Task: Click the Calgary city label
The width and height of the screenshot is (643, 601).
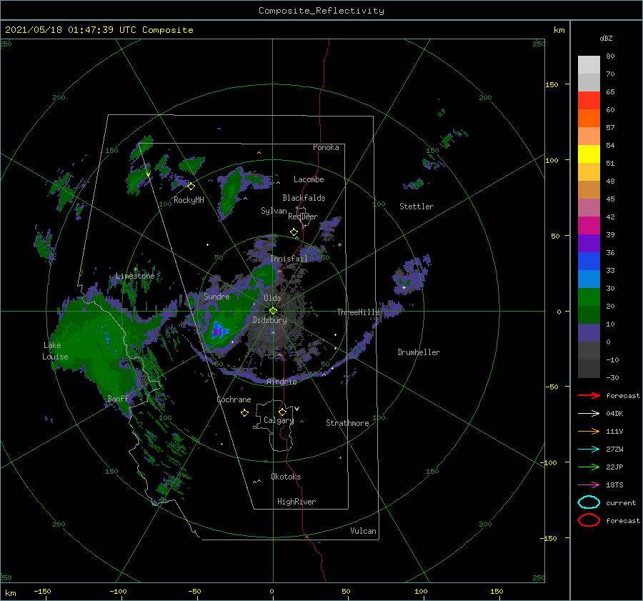Action: 279,420
